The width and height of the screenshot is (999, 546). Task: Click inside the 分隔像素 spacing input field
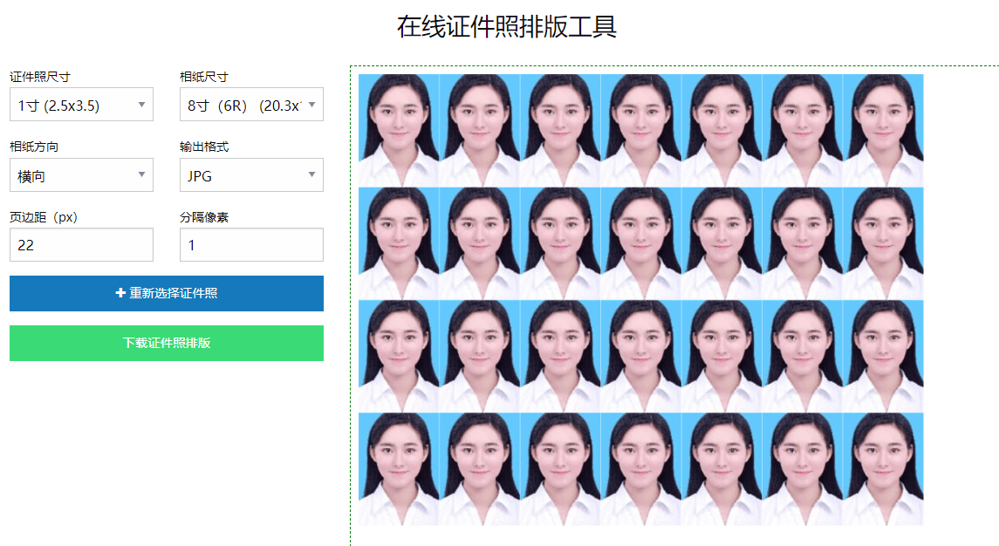pos(251,244)
